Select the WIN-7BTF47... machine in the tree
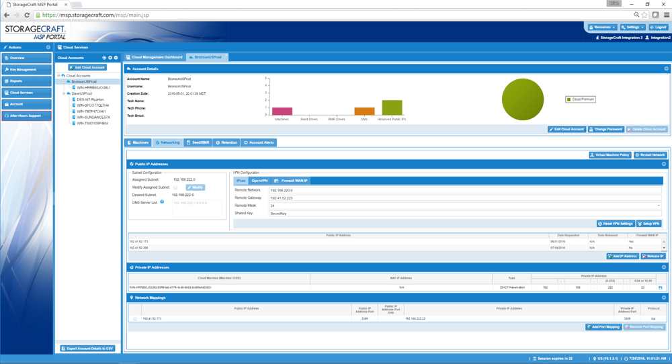 tap(91, 111)
